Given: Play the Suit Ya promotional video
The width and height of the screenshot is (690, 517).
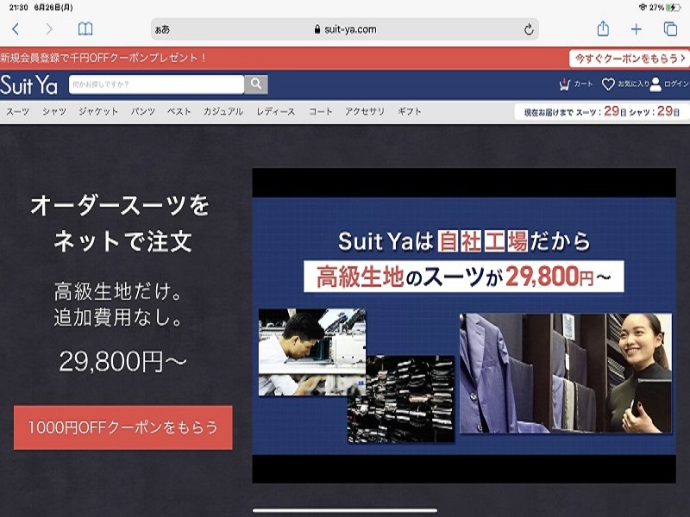Looking at the screenshot, I should pos(464,326).
